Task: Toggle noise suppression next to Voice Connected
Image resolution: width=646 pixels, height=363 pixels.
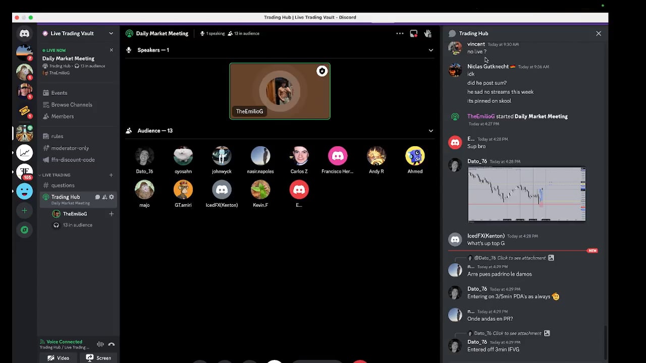Action: click(100, 344)
